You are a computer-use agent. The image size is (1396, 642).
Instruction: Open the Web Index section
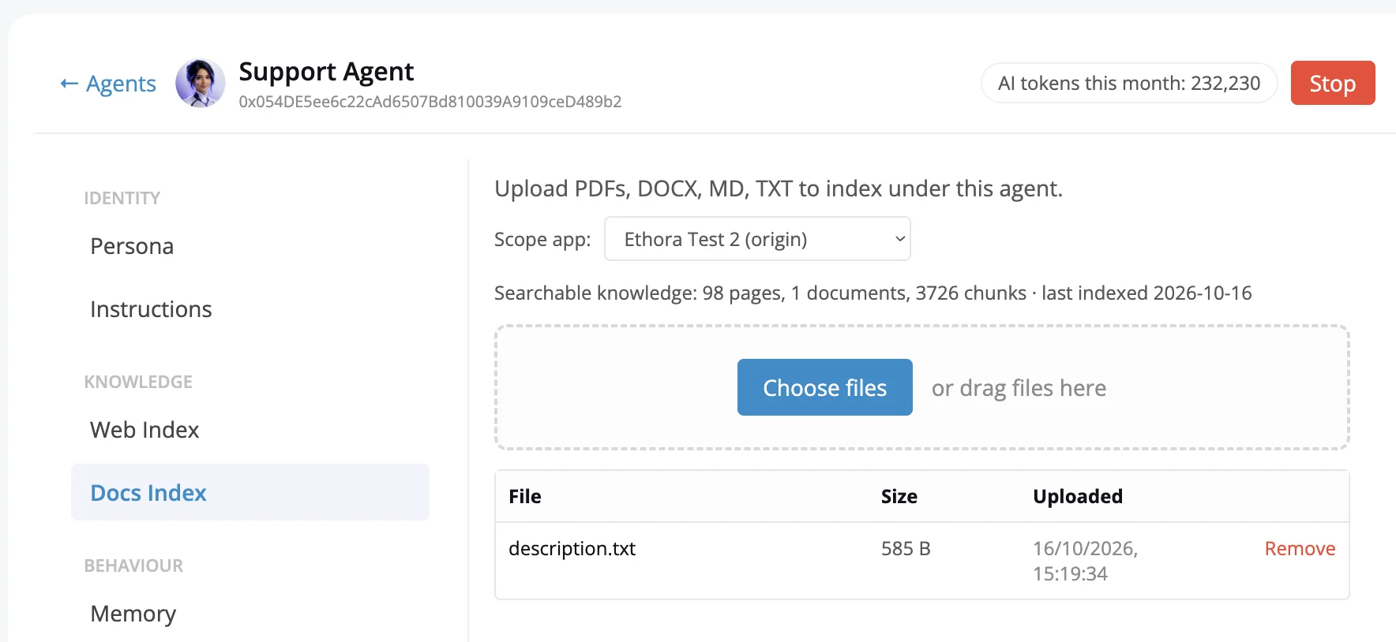click(x=144, y=430)
